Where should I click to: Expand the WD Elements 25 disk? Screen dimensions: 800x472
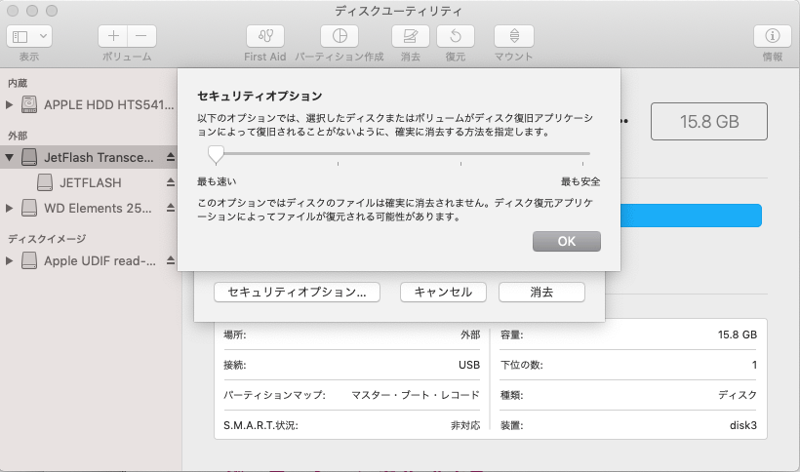point(9,208)
